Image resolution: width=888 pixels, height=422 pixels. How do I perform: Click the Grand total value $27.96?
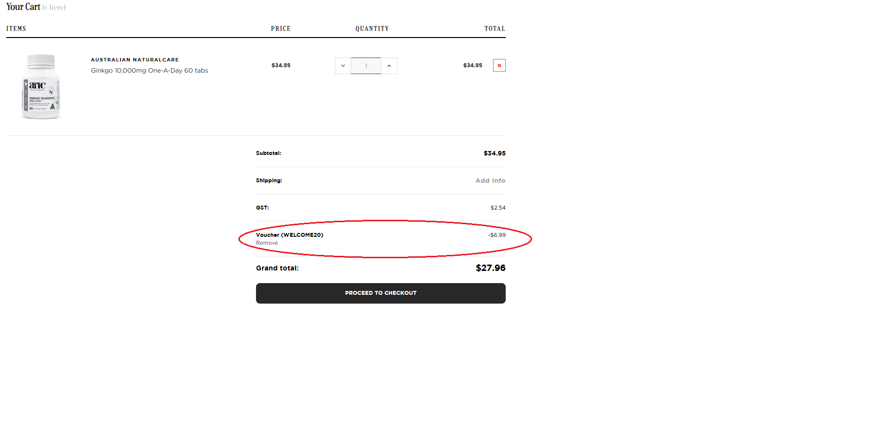tap(490, 268)
